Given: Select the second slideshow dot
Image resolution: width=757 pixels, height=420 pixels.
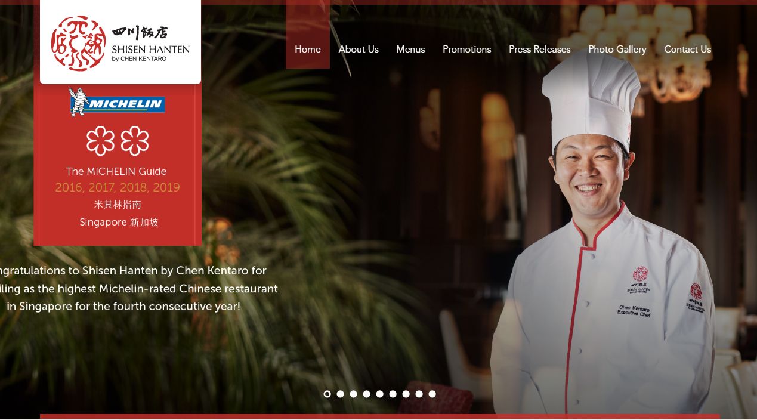Looking at the screenshot, I should click(x=340, y=394).
